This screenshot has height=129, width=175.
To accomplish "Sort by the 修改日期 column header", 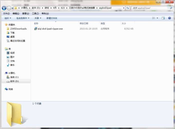I will (x=84, y=23).
